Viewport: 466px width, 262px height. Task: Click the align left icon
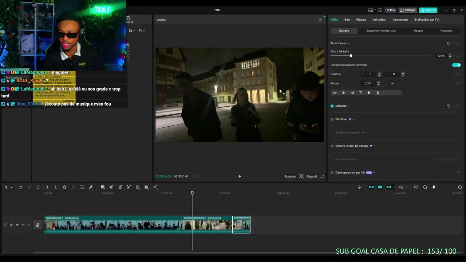click(x=335, y=93)
